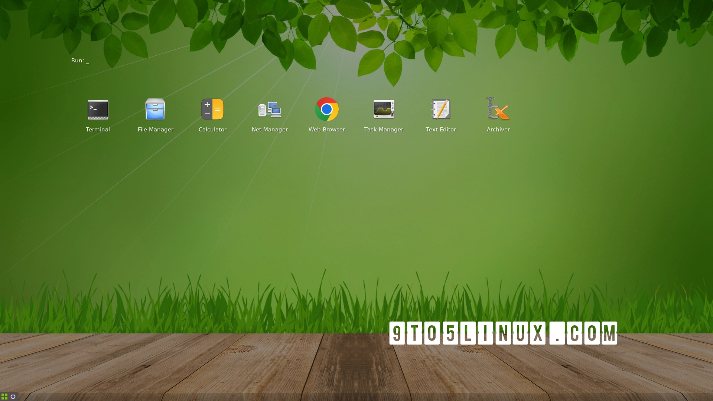Click the 'Terminal' caption under its icon
This screenshot has height=401, width=713.
(x=98, y=130)
